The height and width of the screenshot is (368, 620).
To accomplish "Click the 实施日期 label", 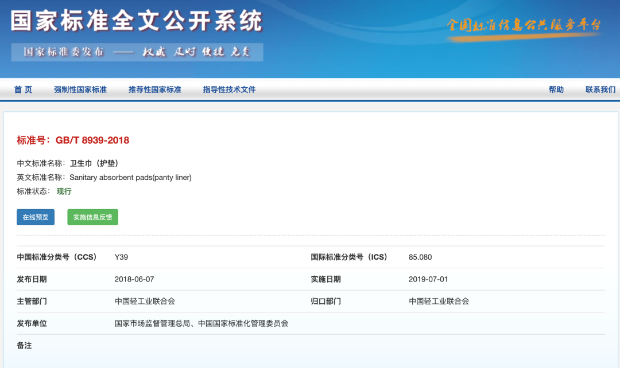I will 326,279.
